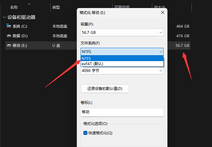212x147 pixels.
Task: Click the 卷标 text field containing 移动
Action: [x=122, y=113]
